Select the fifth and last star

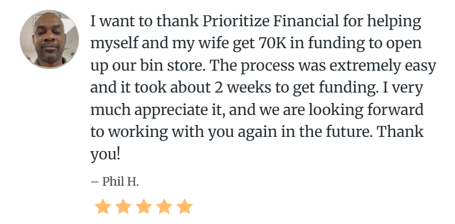pos(184,206)
